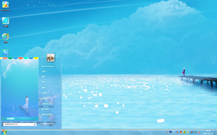Click the 关机 shutdown button

tap(45, 124)
